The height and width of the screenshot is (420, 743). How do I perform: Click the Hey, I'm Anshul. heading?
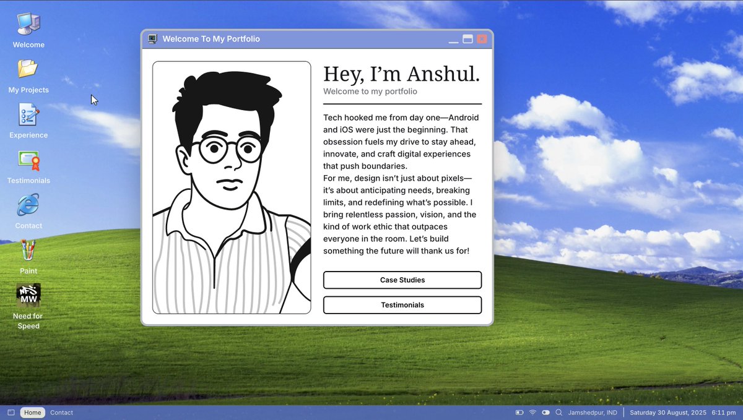point(401,74)
